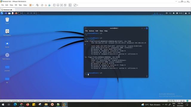Image resolution: width=191 pixels, height=107 pixels.
Task: Open the Kali applications menu
Action: tap(2, 13)
